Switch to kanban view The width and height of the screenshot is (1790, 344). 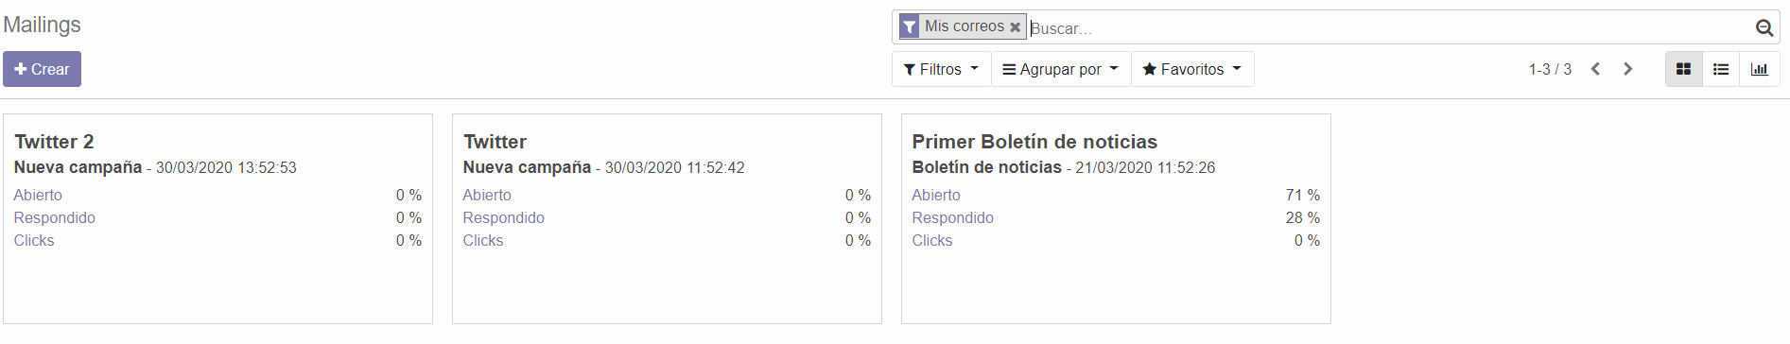[1683, 69]
